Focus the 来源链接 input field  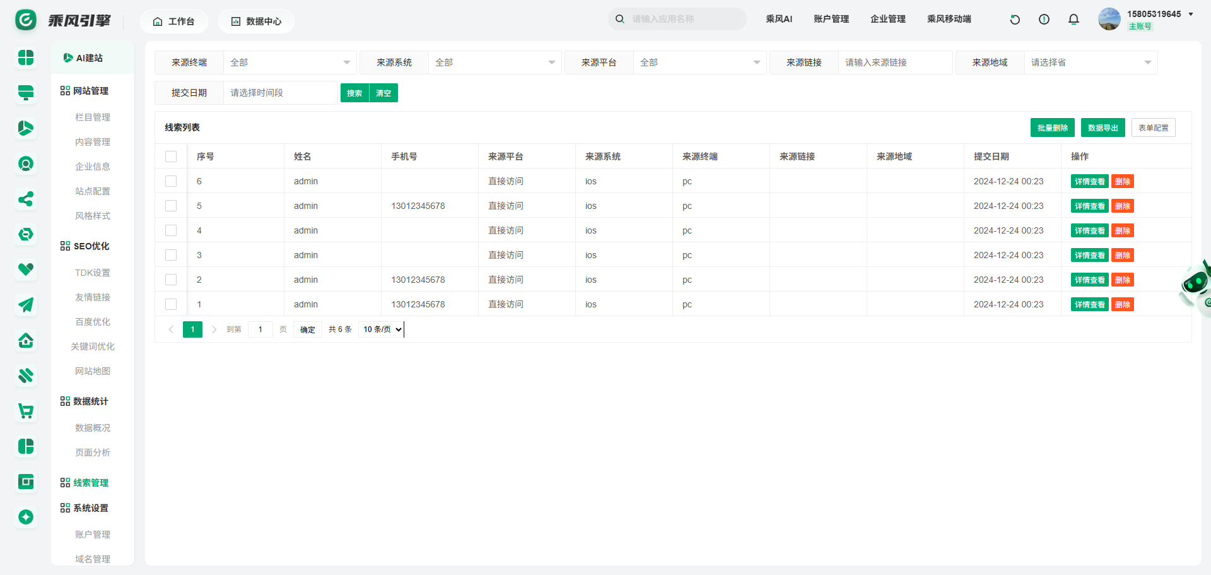coord(894,62)
